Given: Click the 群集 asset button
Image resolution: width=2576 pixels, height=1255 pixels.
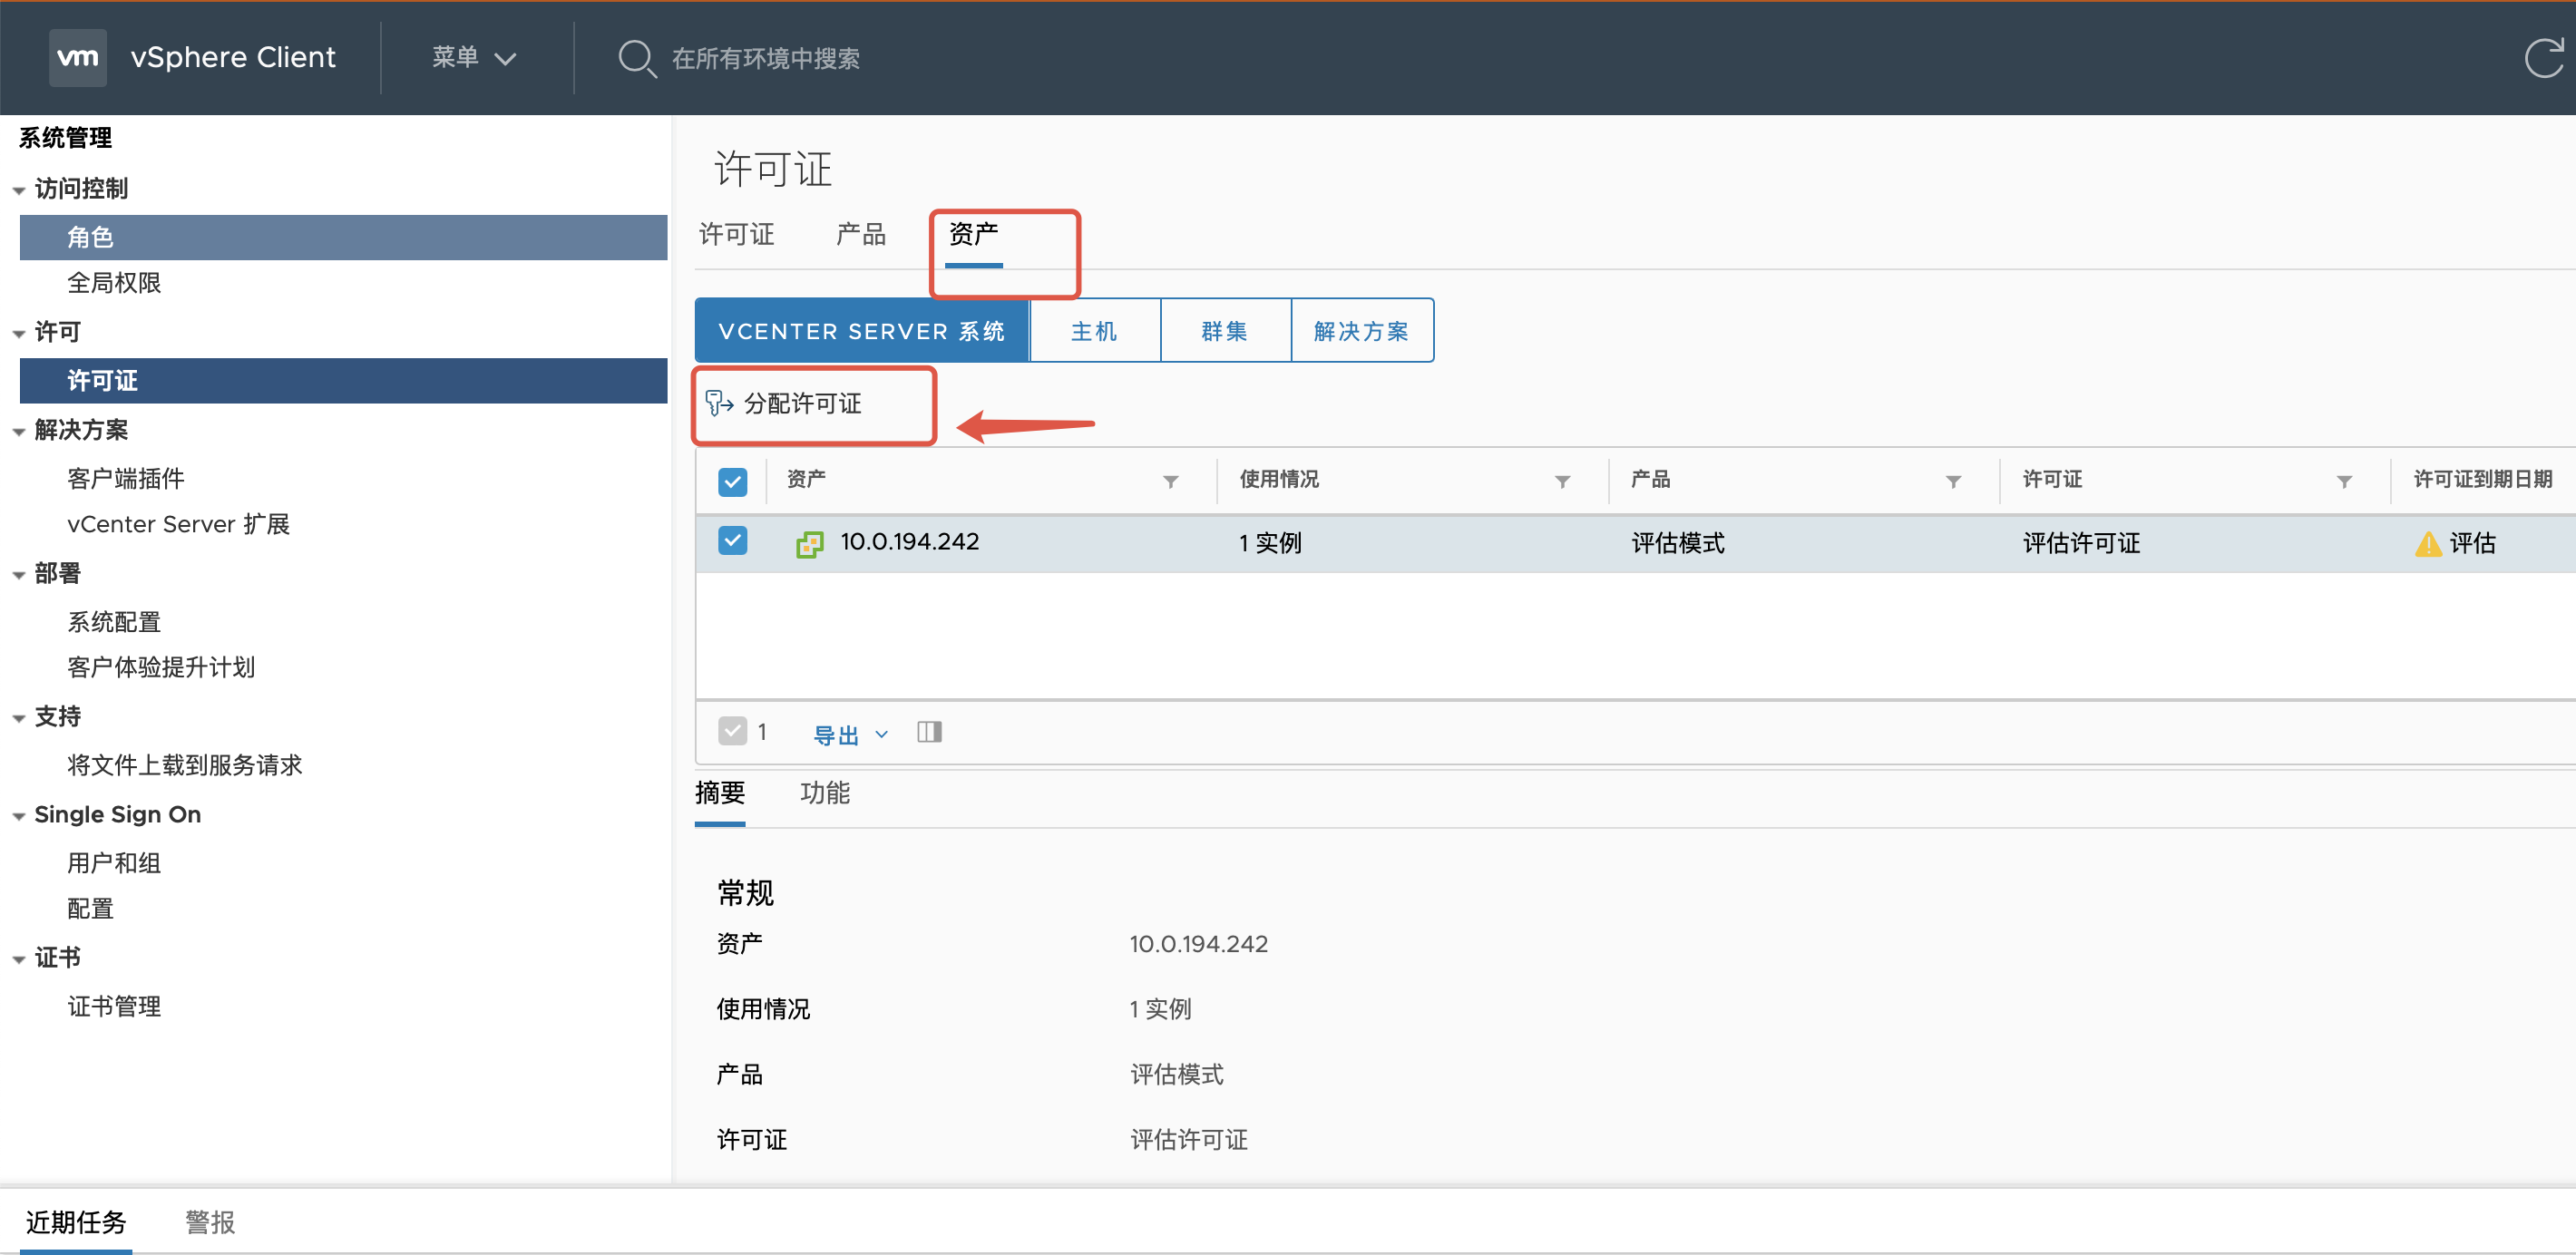Looking at the screenshot, I should pyautogui.click(x=1225, y=331).
